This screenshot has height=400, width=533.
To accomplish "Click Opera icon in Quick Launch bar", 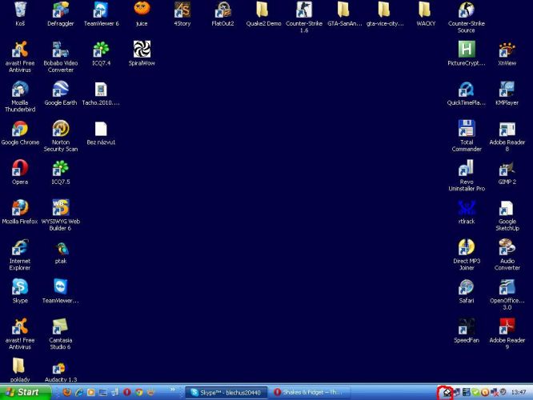I will pos(126,393).
